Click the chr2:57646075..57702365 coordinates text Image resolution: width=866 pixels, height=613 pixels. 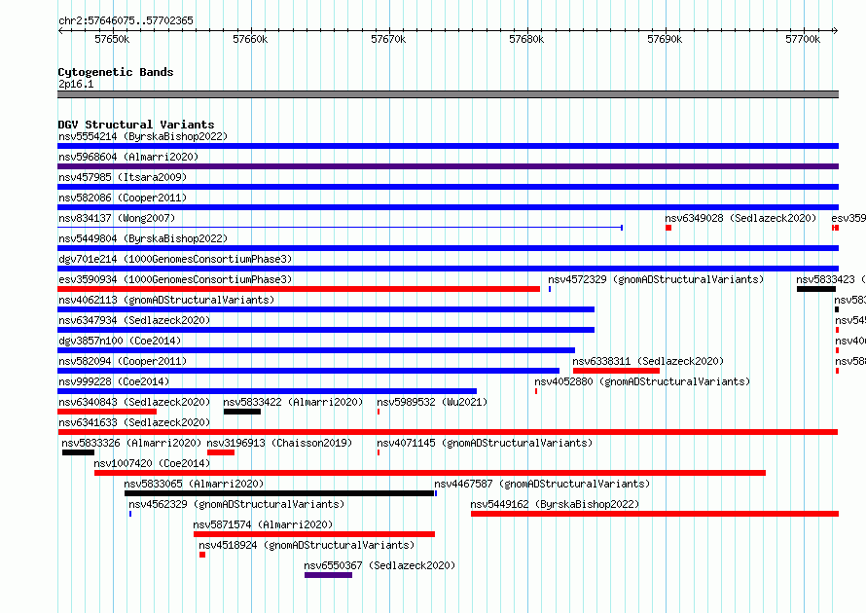(x=126, y=20)
